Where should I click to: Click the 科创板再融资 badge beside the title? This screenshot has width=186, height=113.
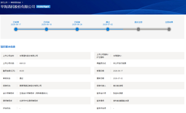(43, 7)
